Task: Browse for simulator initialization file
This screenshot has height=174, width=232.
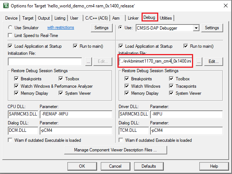Action: point(88,61)
